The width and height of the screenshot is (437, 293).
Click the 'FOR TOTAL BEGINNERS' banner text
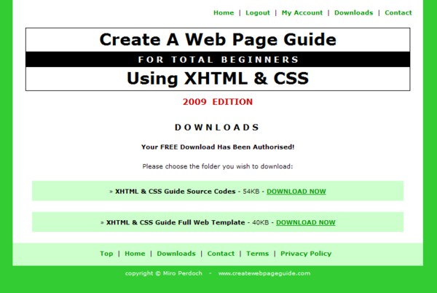pos(218,59)
